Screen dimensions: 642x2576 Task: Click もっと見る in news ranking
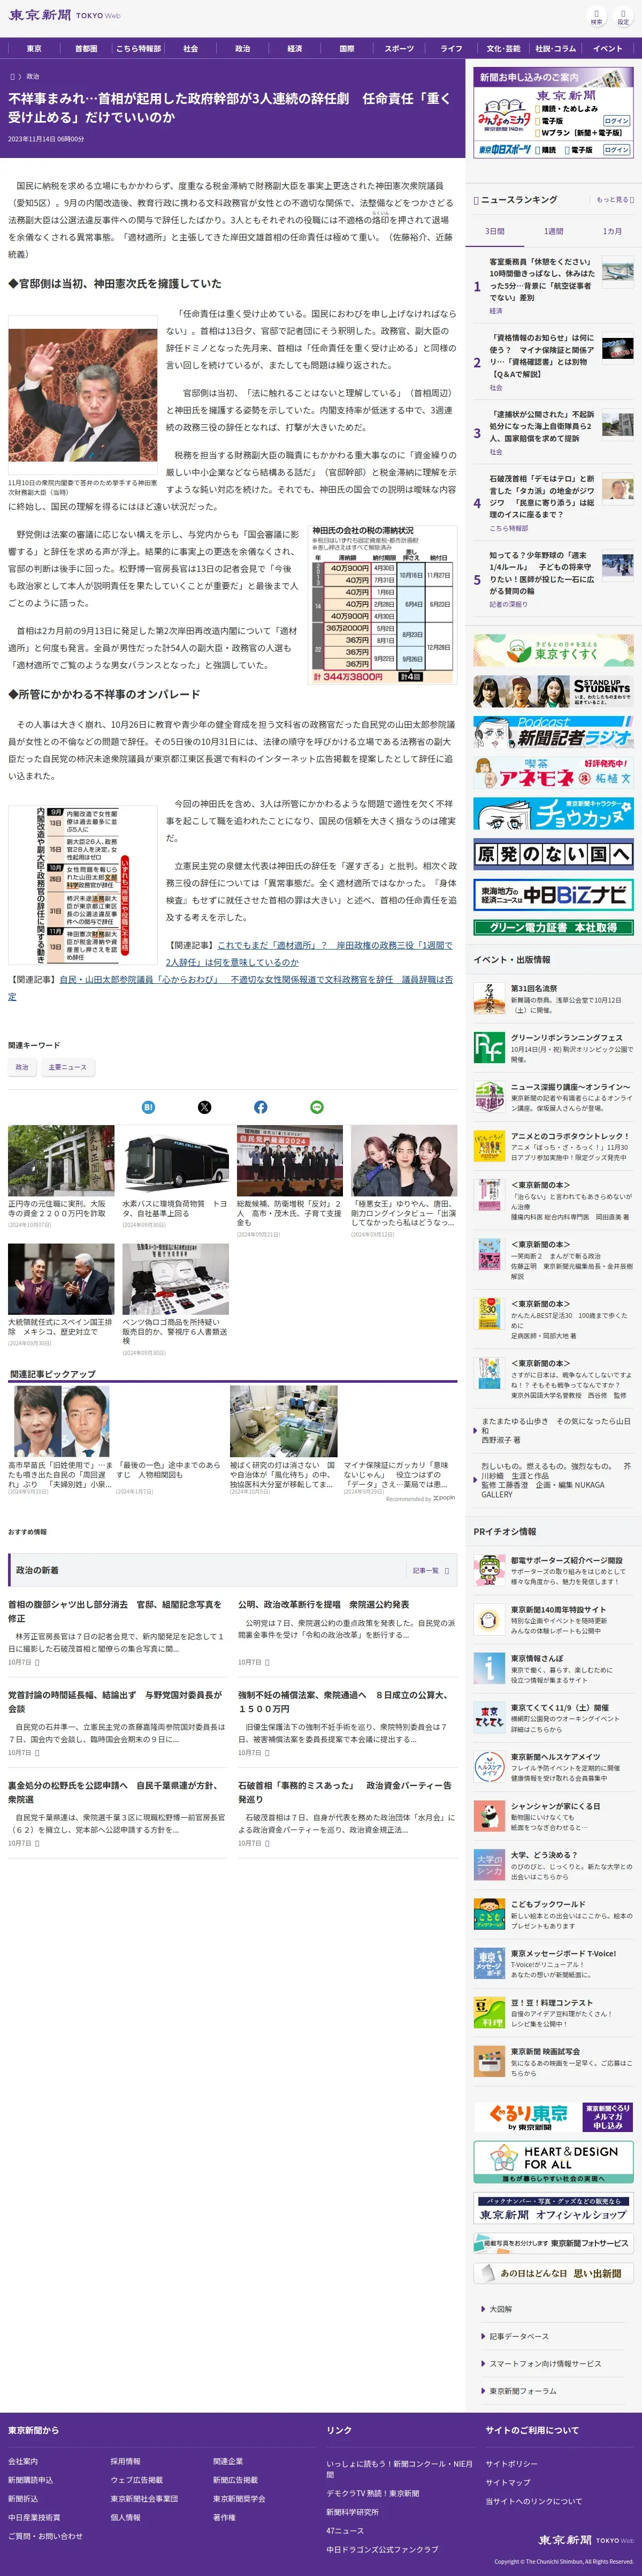[614, 200]
